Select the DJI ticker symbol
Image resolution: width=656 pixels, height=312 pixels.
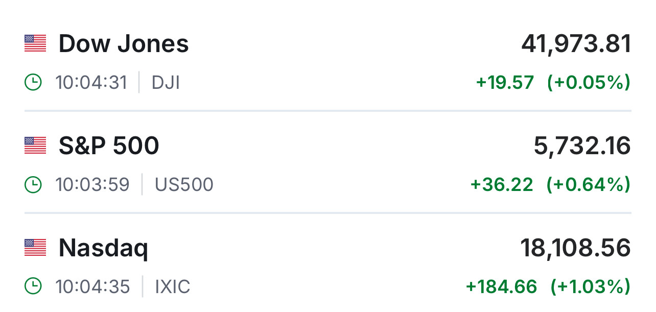click(x=166, y=82)
